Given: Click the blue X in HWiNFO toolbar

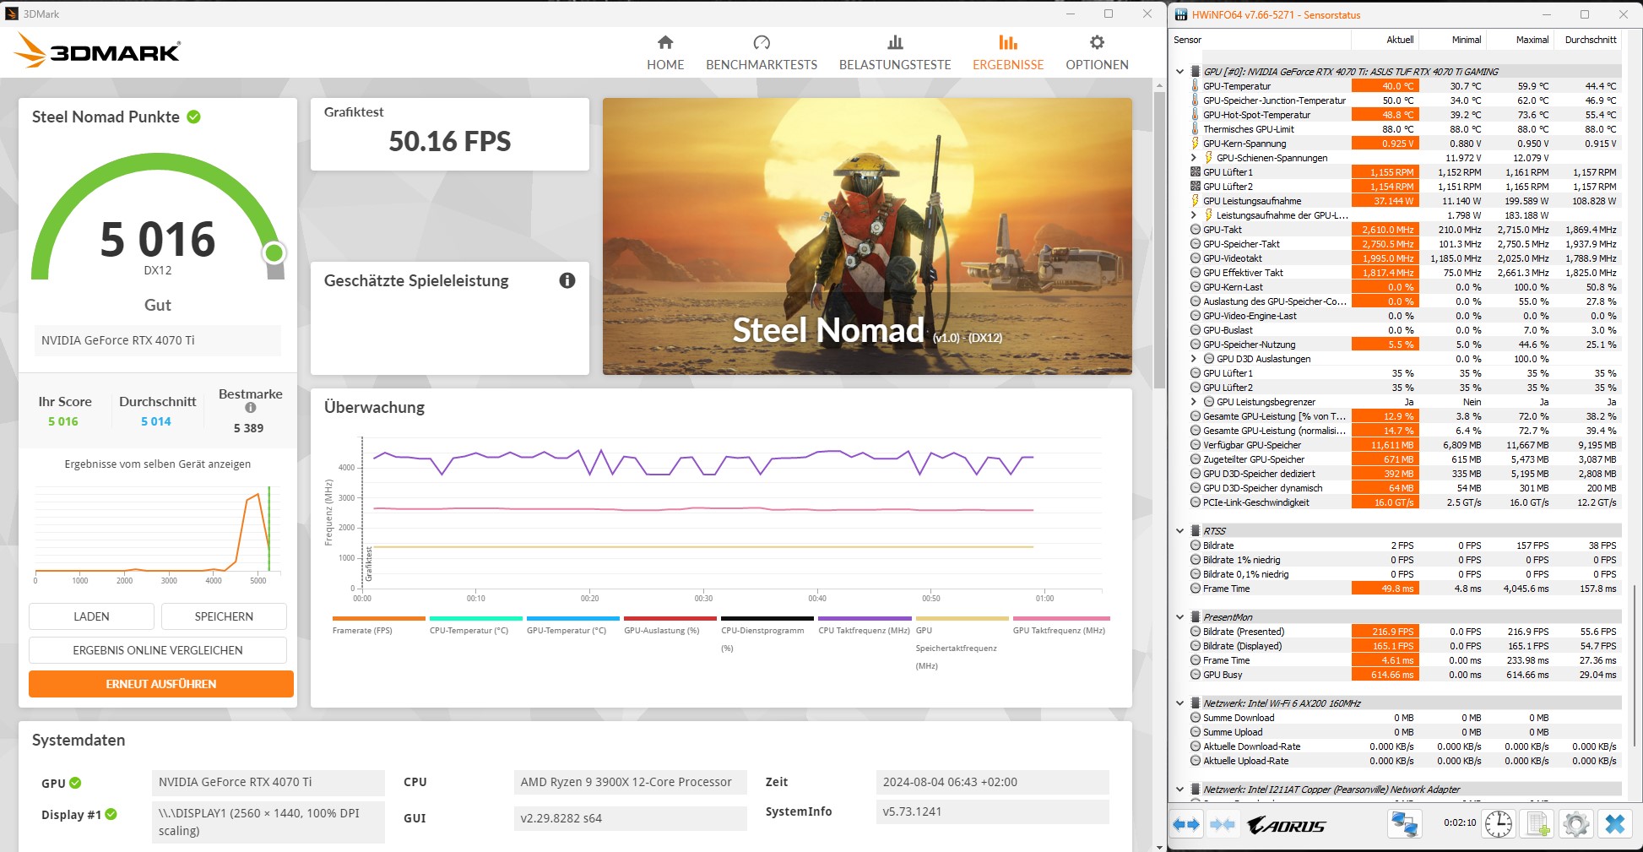Looking at the screenshot, I should (1615, 824).
